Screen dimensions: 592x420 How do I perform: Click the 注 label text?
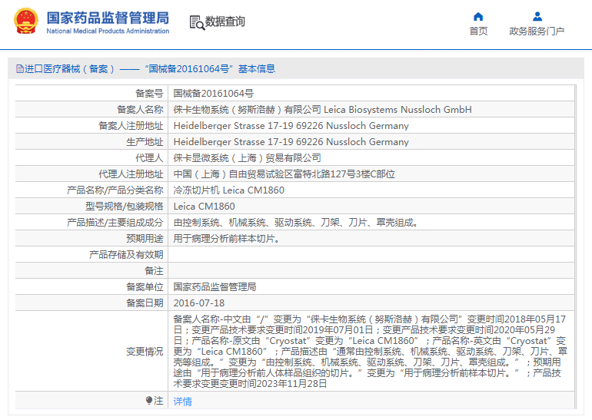[158, 400]
